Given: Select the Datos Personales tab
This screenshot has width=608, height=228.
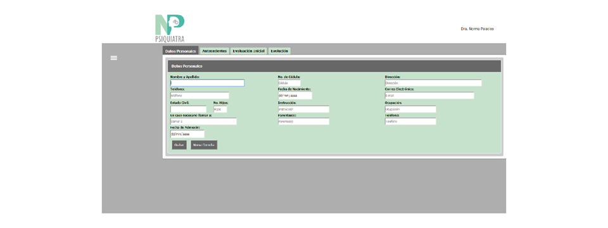Looking at the screenshot, I should (x=180, y=51).
